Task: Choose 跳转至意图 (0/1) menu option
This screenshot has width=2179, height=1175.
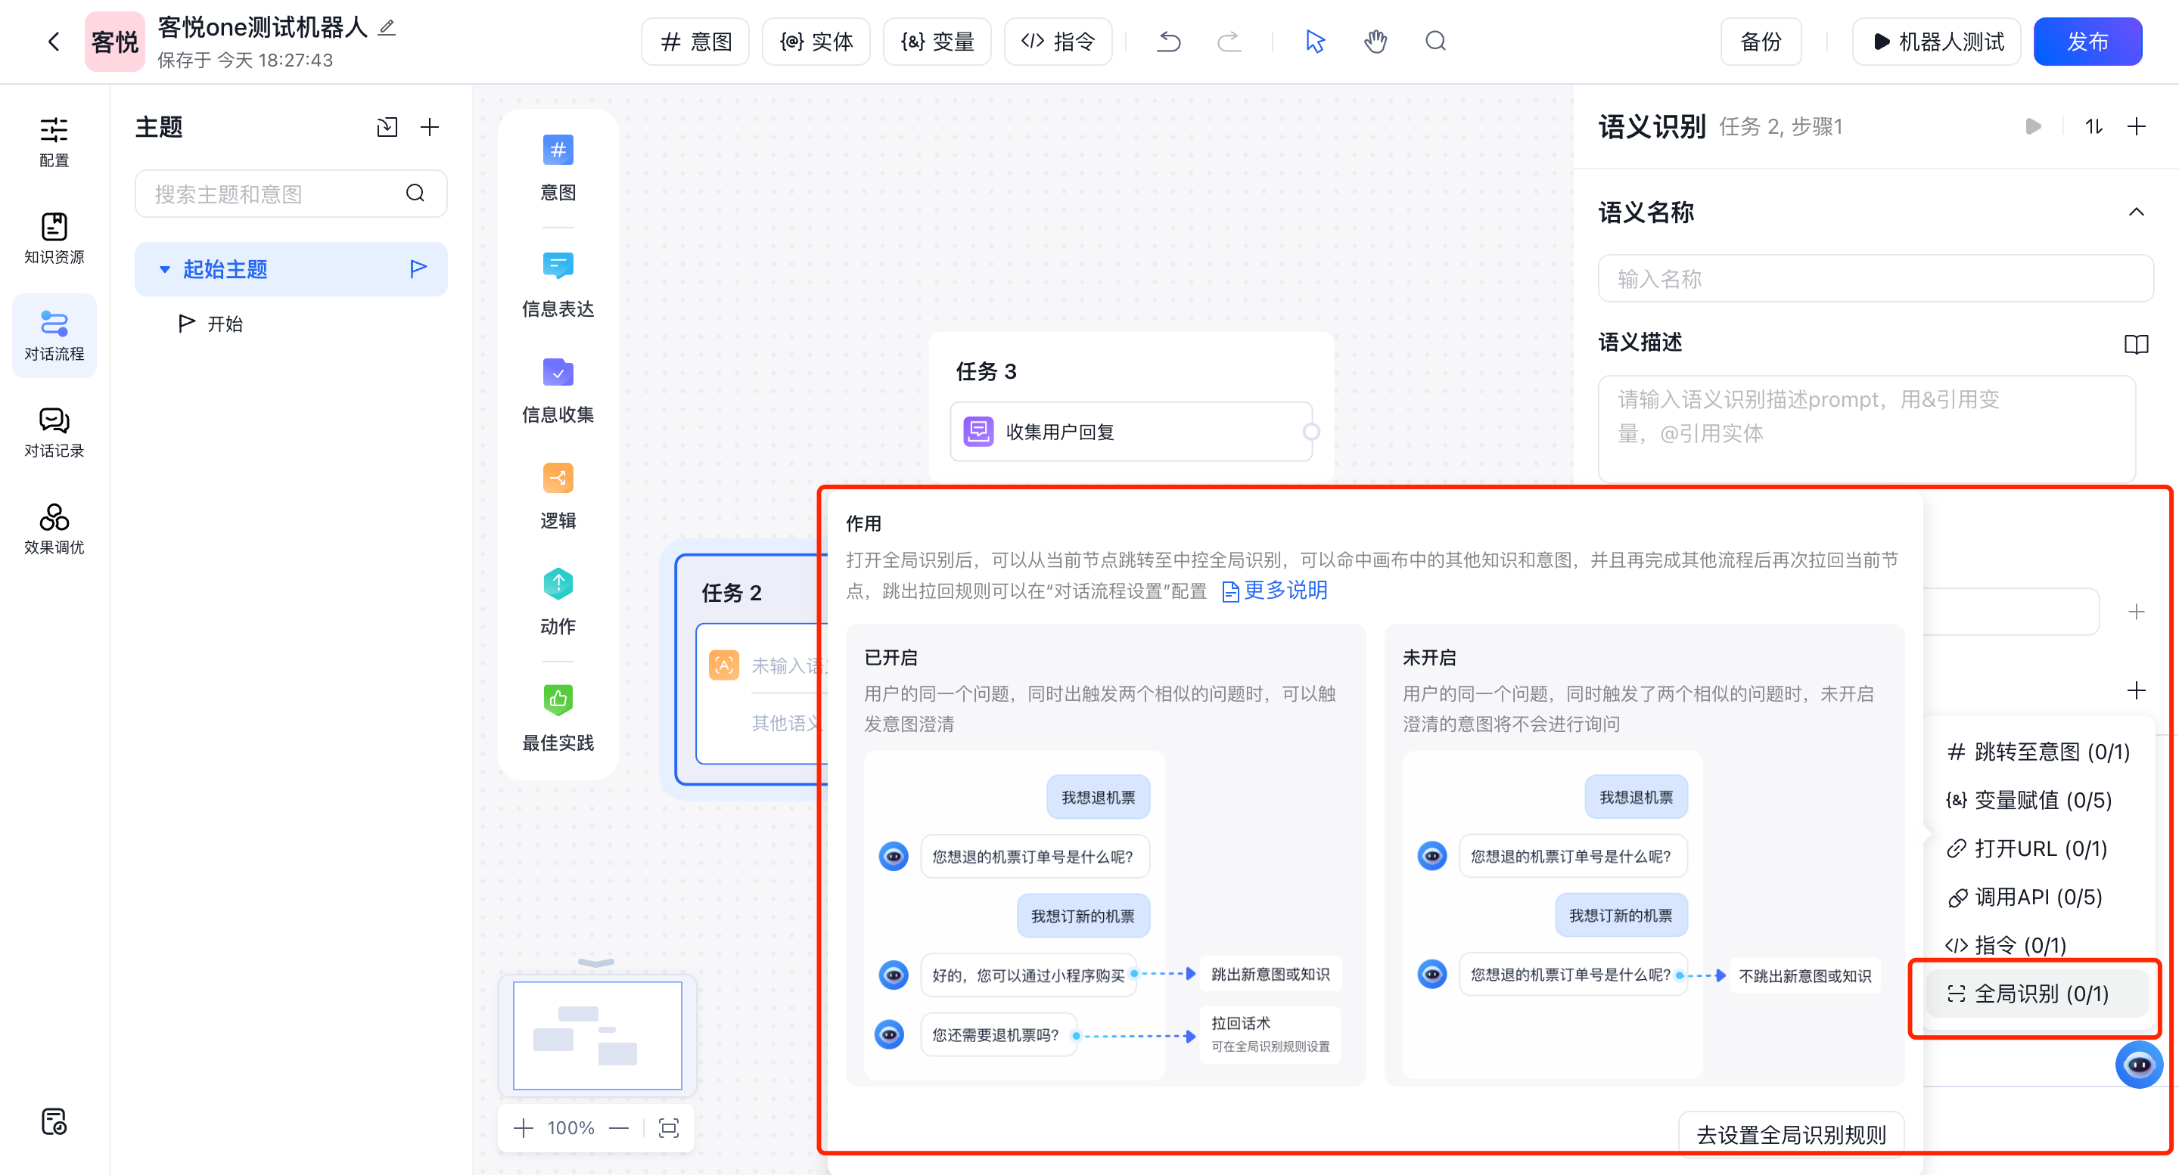Action: point(2038,752)
